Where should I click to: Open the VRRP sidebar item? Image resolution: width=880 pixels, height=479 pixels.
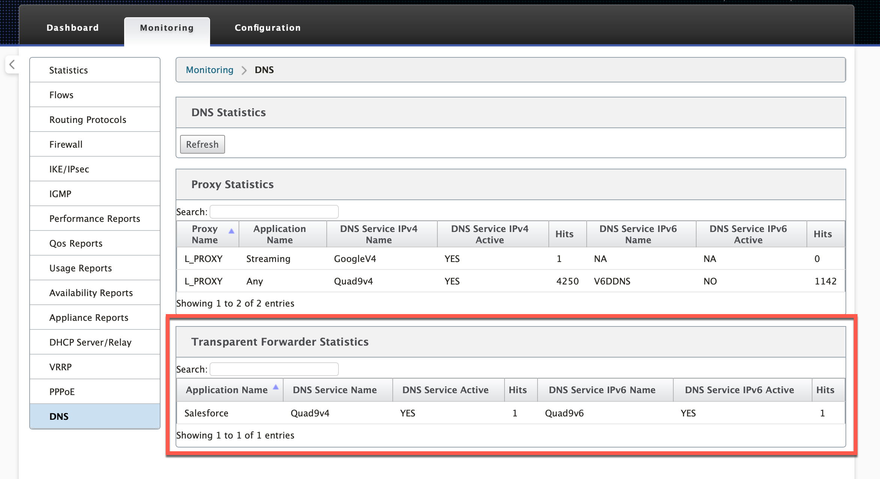pos(95,367)
